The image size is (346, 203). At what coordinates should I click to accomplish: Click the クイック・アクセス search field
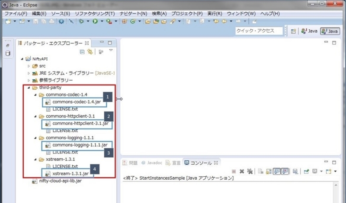[x=259, y=31]
